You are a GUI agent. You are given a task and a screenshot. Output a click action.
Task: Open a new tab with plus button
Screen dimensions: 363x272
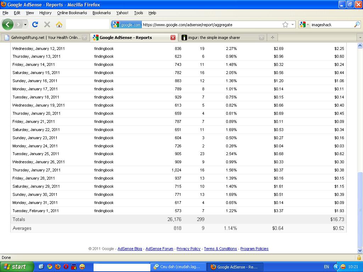(272, 38)
